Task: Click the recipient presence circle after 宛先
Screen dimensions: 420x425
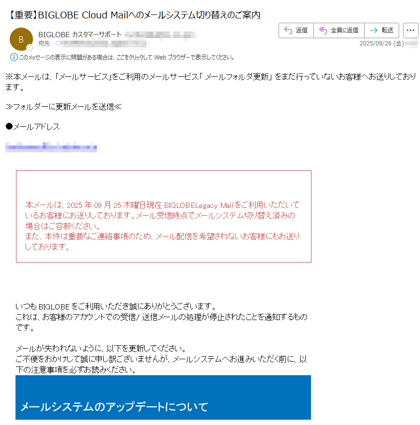Action: [x=58, y=43]
